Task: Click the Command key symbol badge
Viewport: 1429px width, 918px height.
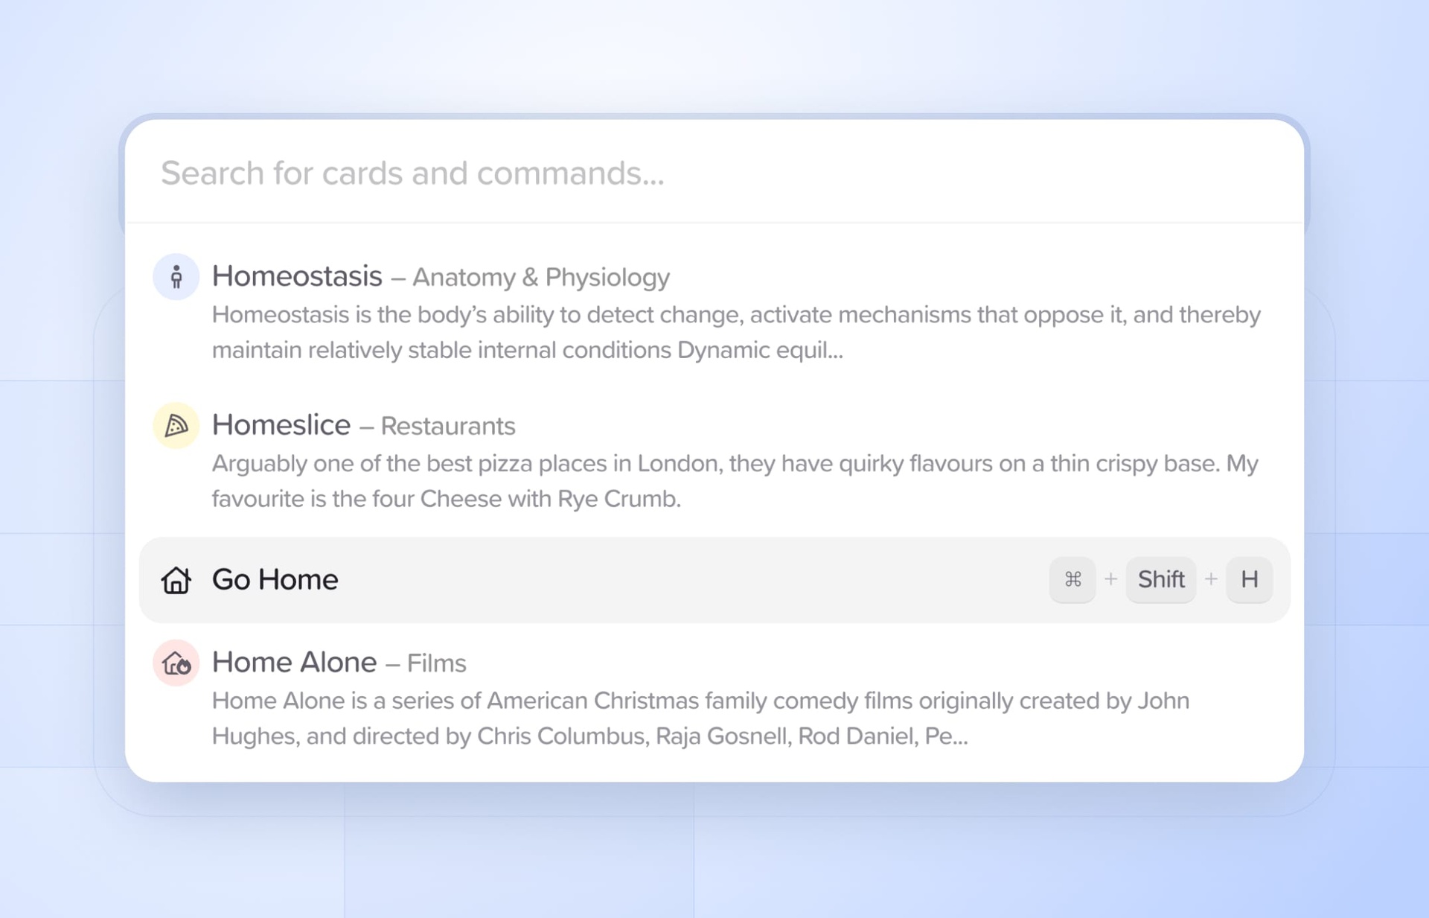Action: pos(1072,579)
